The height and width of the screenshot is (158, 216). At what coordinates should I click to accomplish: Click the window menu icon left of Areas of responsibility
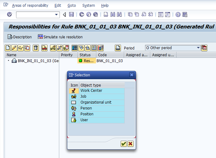[x=6, y=5]
